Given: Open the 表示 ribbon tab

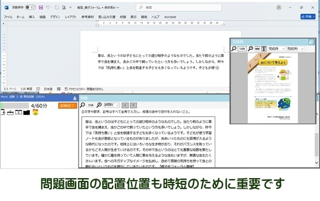Looking at the screenshot, I should 134,17.
